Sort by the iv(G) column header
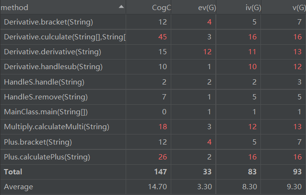306x195 pixels. [250, 7]
